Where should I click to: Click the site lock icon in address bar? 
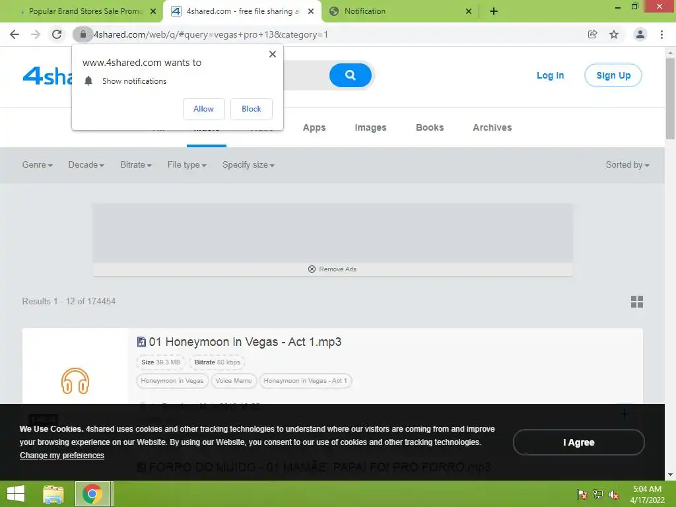coord(83,34)
